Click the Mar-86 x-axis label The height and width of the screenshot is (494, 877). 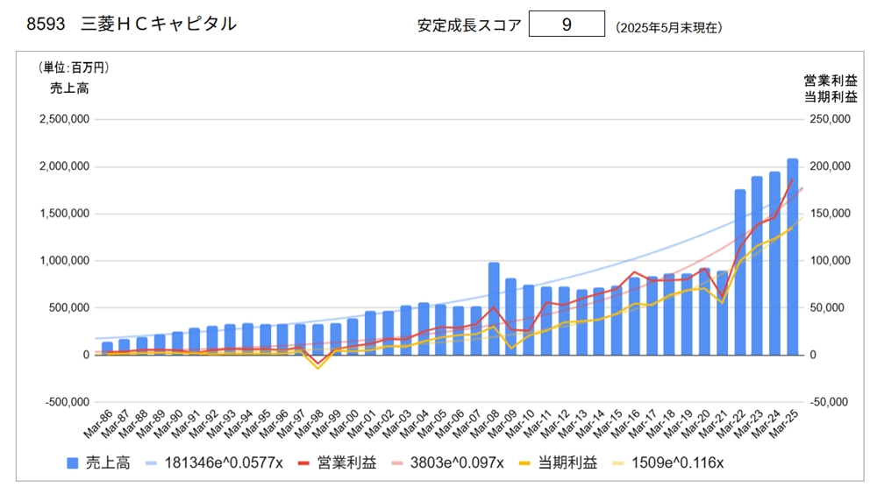[97, 424]
